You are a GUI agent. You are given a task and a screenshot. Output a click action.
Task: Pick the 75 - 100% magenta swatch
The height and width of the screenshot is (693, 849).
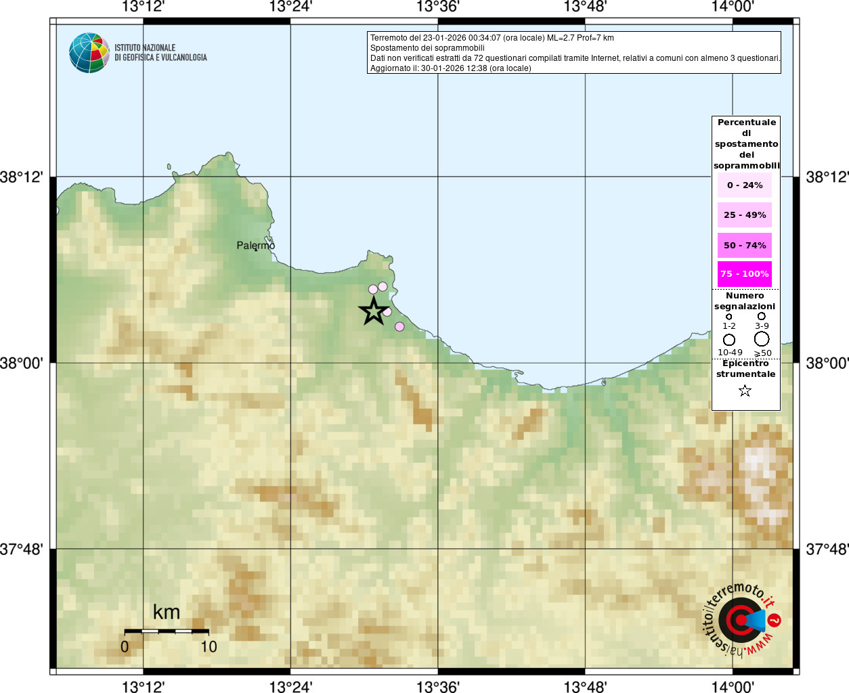pyautogui.click(x=745, y=274)
